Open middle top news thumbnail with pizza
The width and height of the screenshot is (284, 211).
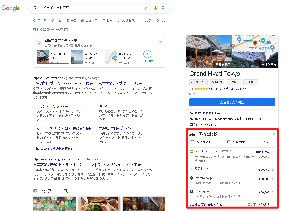tap(99, 204)
